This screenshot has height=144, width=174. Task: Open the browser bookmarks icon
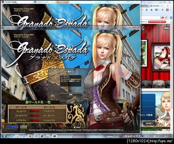pyautogui.click(x=156, y=10)
